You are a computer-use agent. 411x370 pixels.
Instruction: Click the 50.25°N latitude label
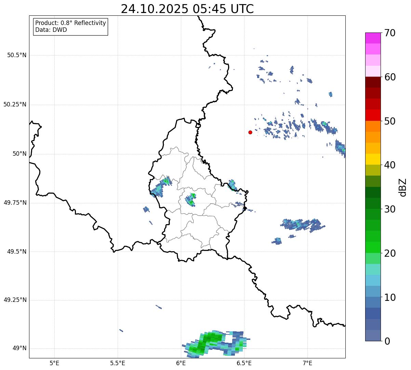click(x=15, y=104)
